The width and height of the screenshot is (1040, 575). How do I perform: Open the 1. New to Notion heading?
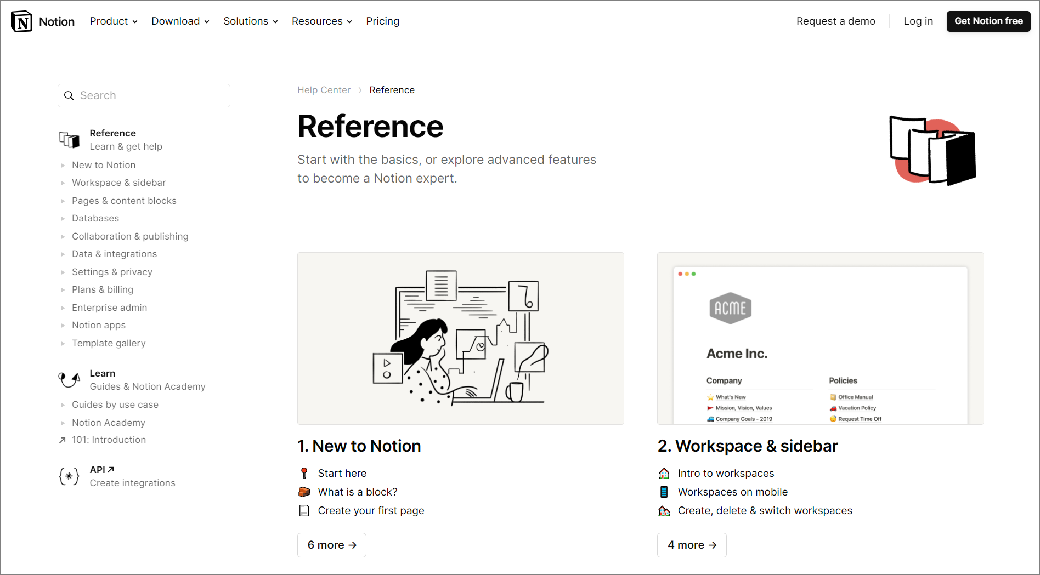click(359, 446)
